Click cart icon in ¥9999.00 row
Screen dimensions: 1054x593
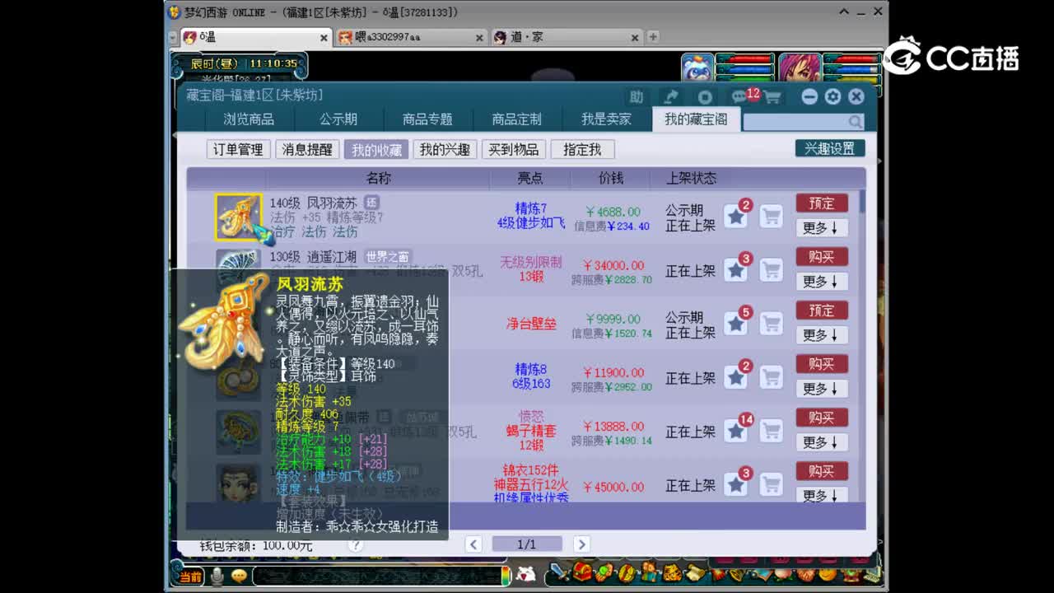tap(771, 324)
